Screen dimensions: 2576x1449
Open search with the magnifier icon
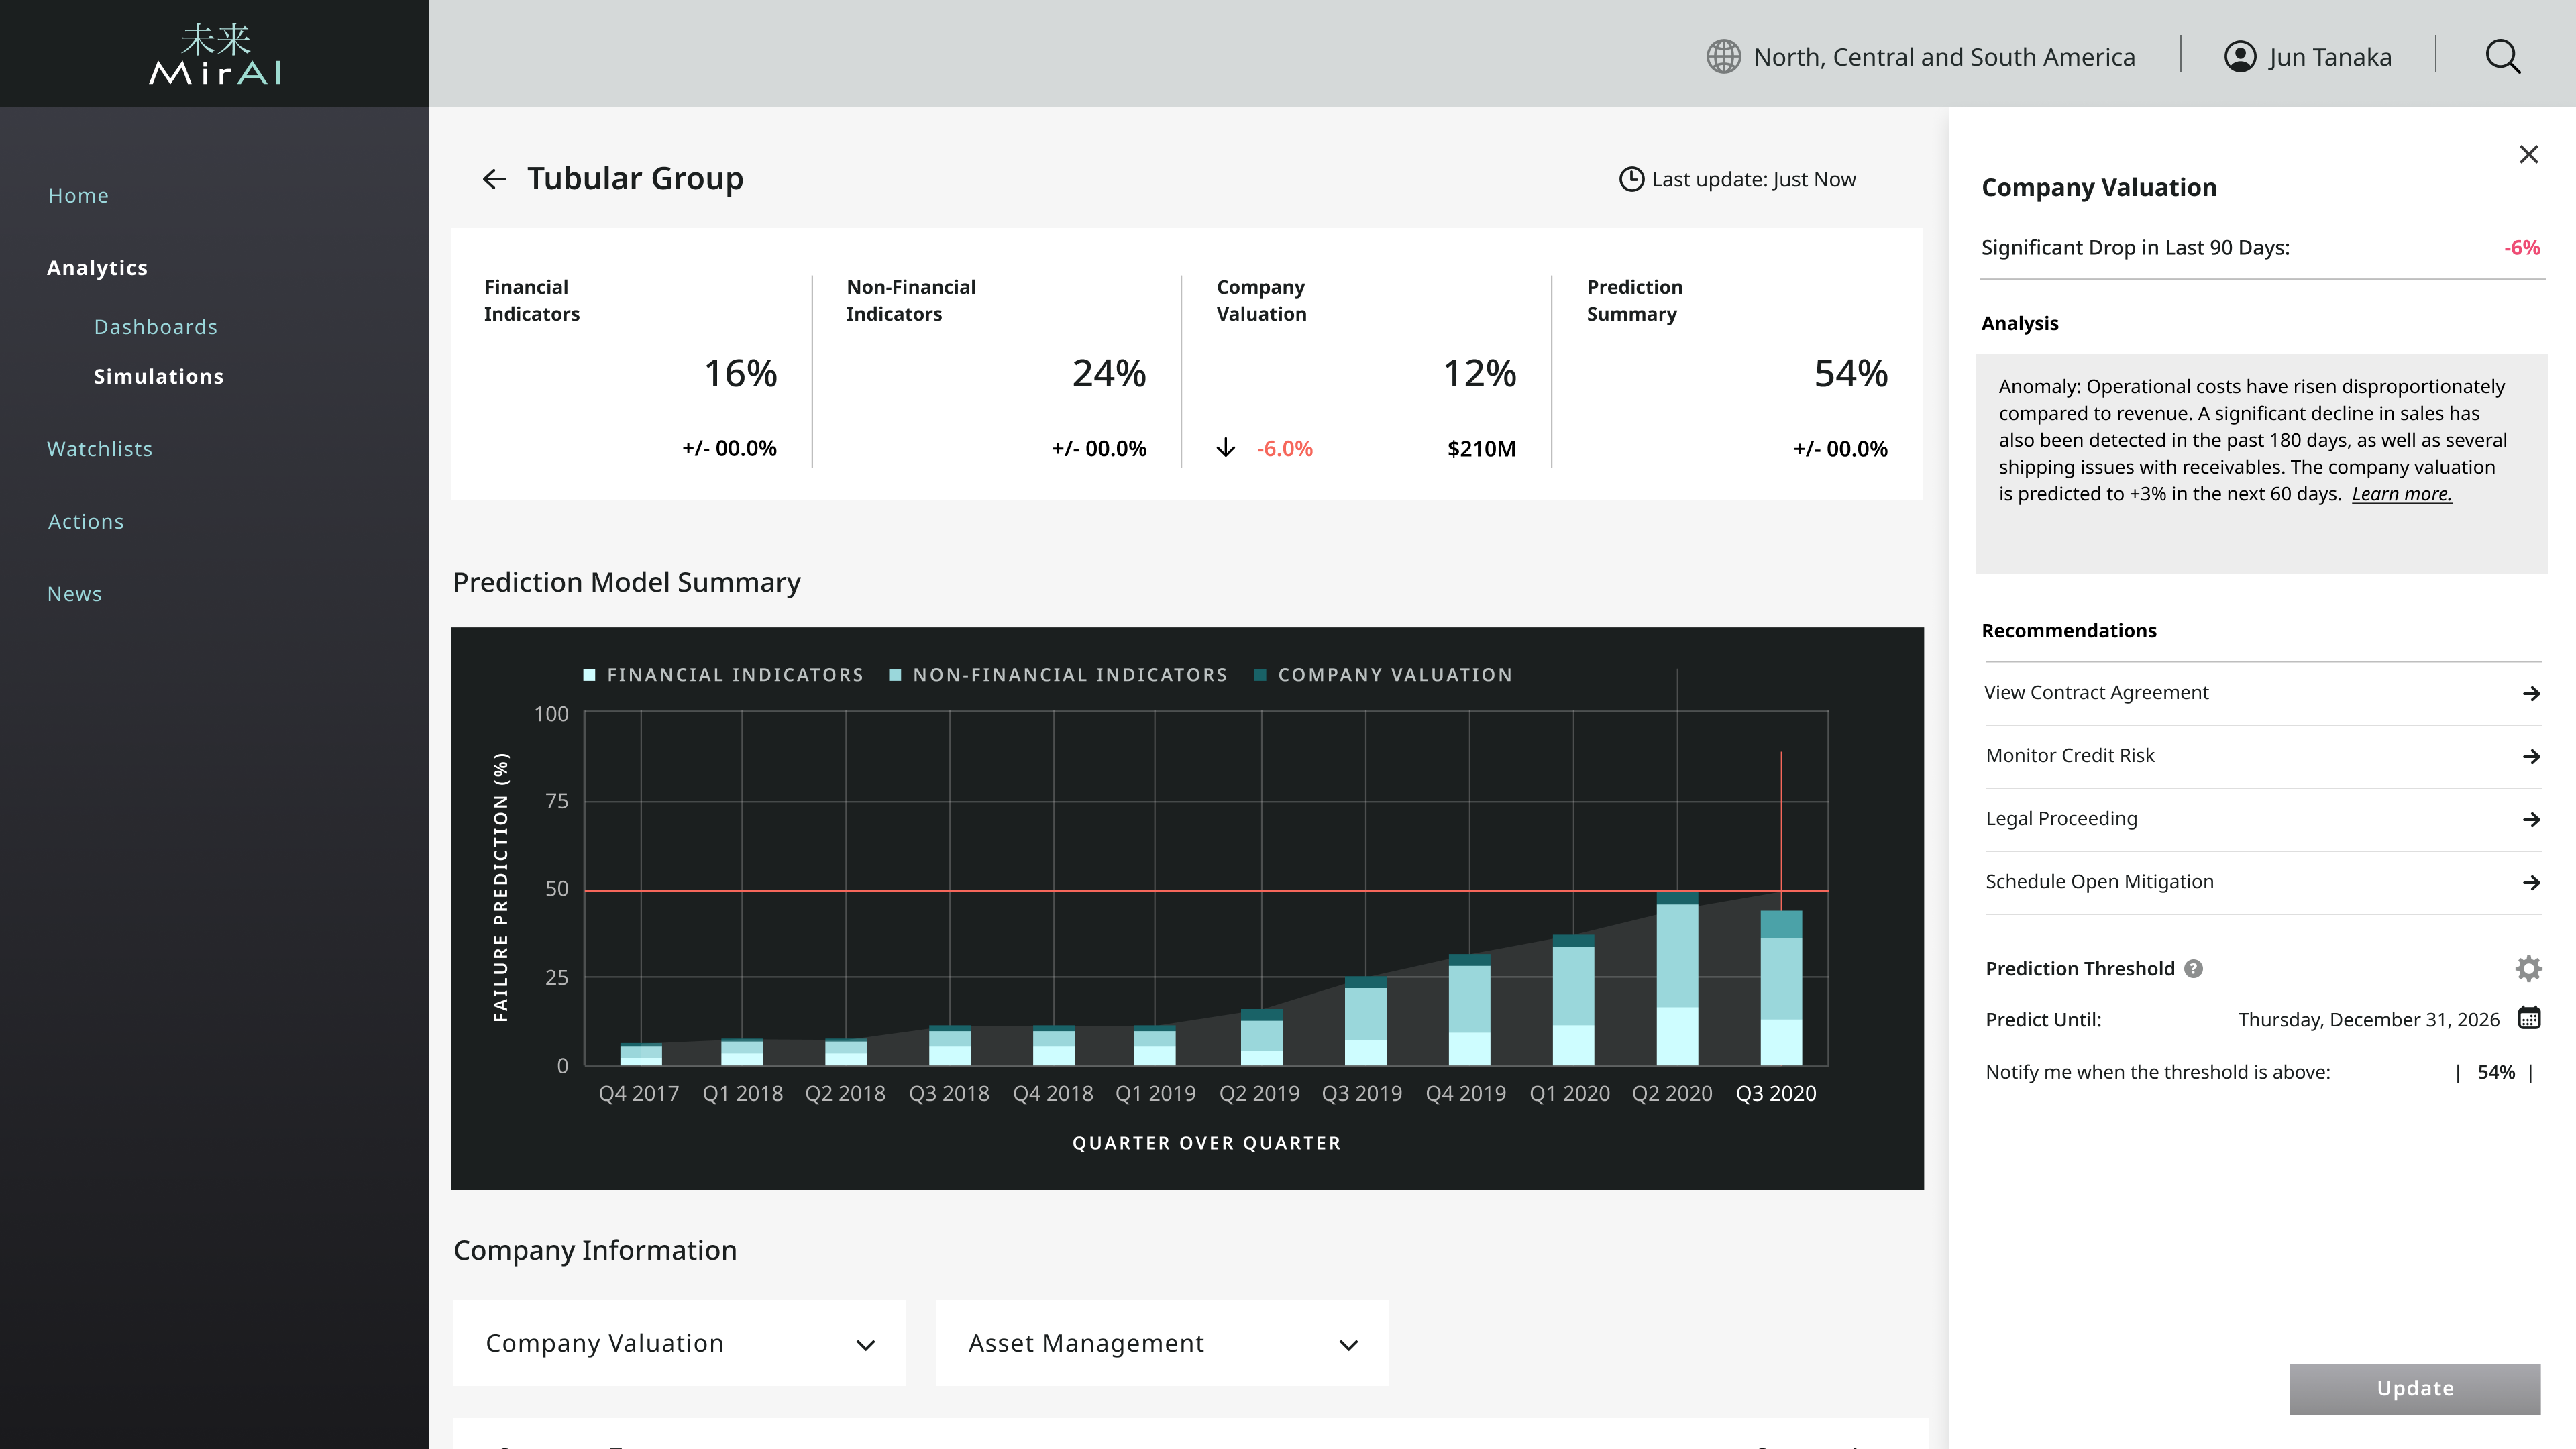[x=2502, y=57]
